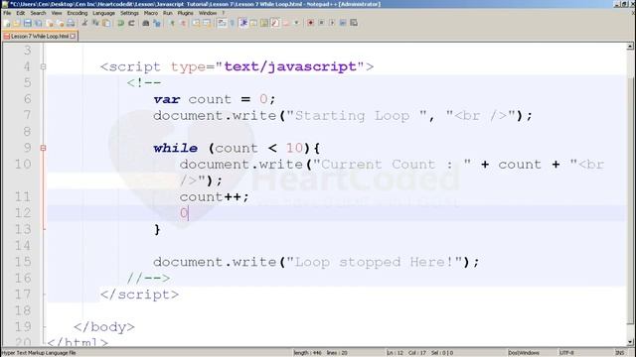
Task: Print the file using the Print icon
Action: click(x=71, y=23)
